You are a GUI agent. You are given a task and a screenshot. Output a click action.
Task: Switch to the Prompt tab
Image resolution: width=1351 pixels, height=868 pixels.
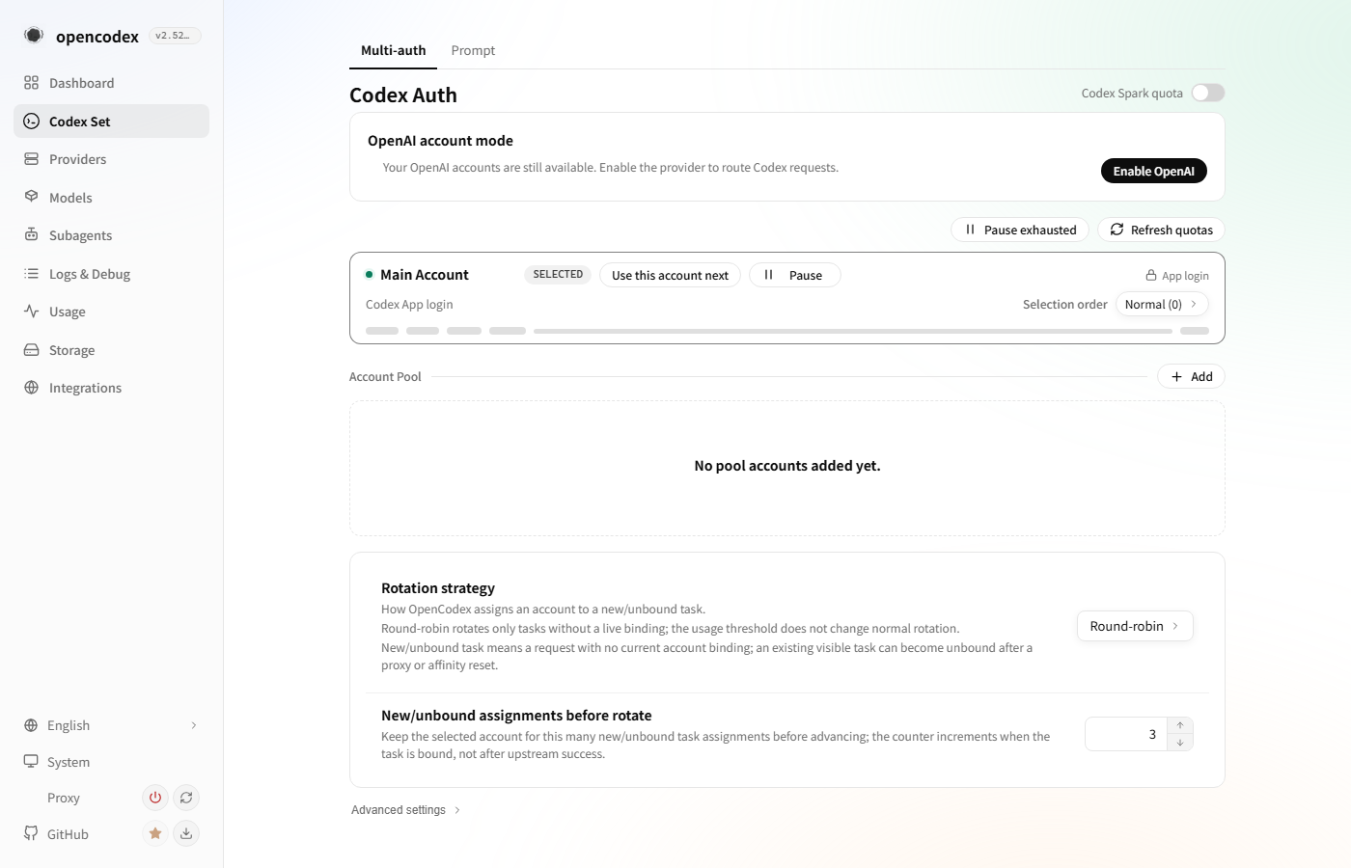coord(473,50)
